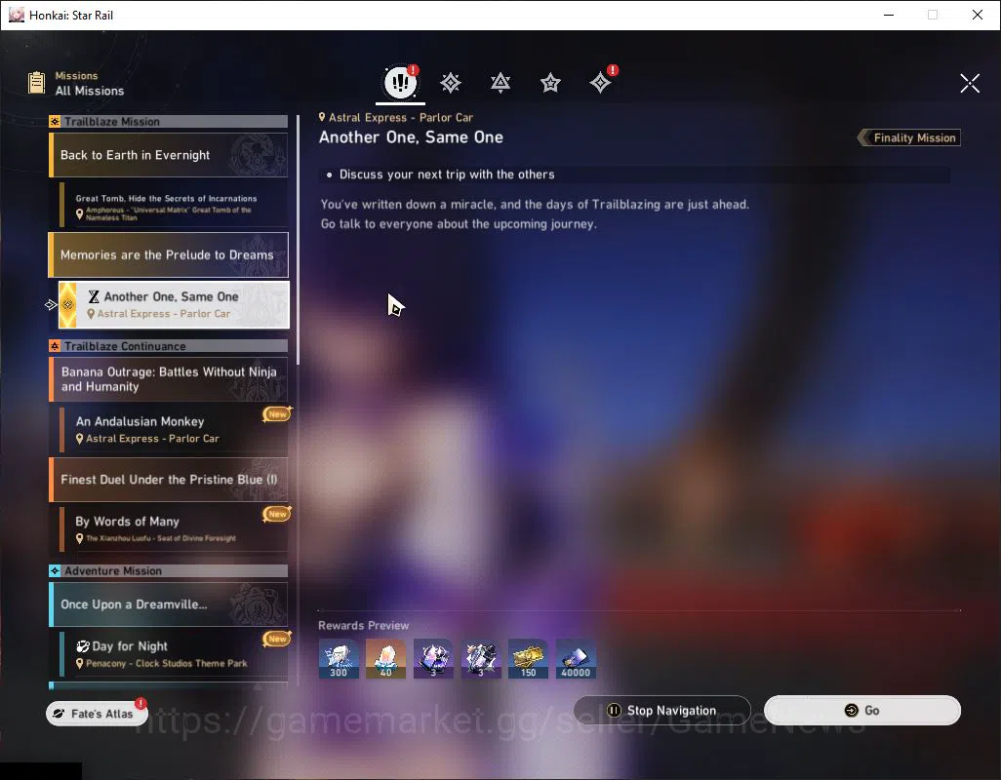
Task: Click the New badge on An Andalusian Monkey
Action: pyautogui.click(x=277, y=414)
